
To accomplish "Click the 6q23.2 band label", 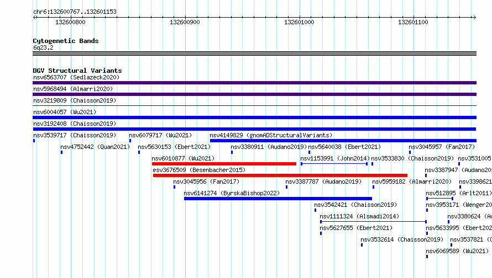I will coord(43,47).
